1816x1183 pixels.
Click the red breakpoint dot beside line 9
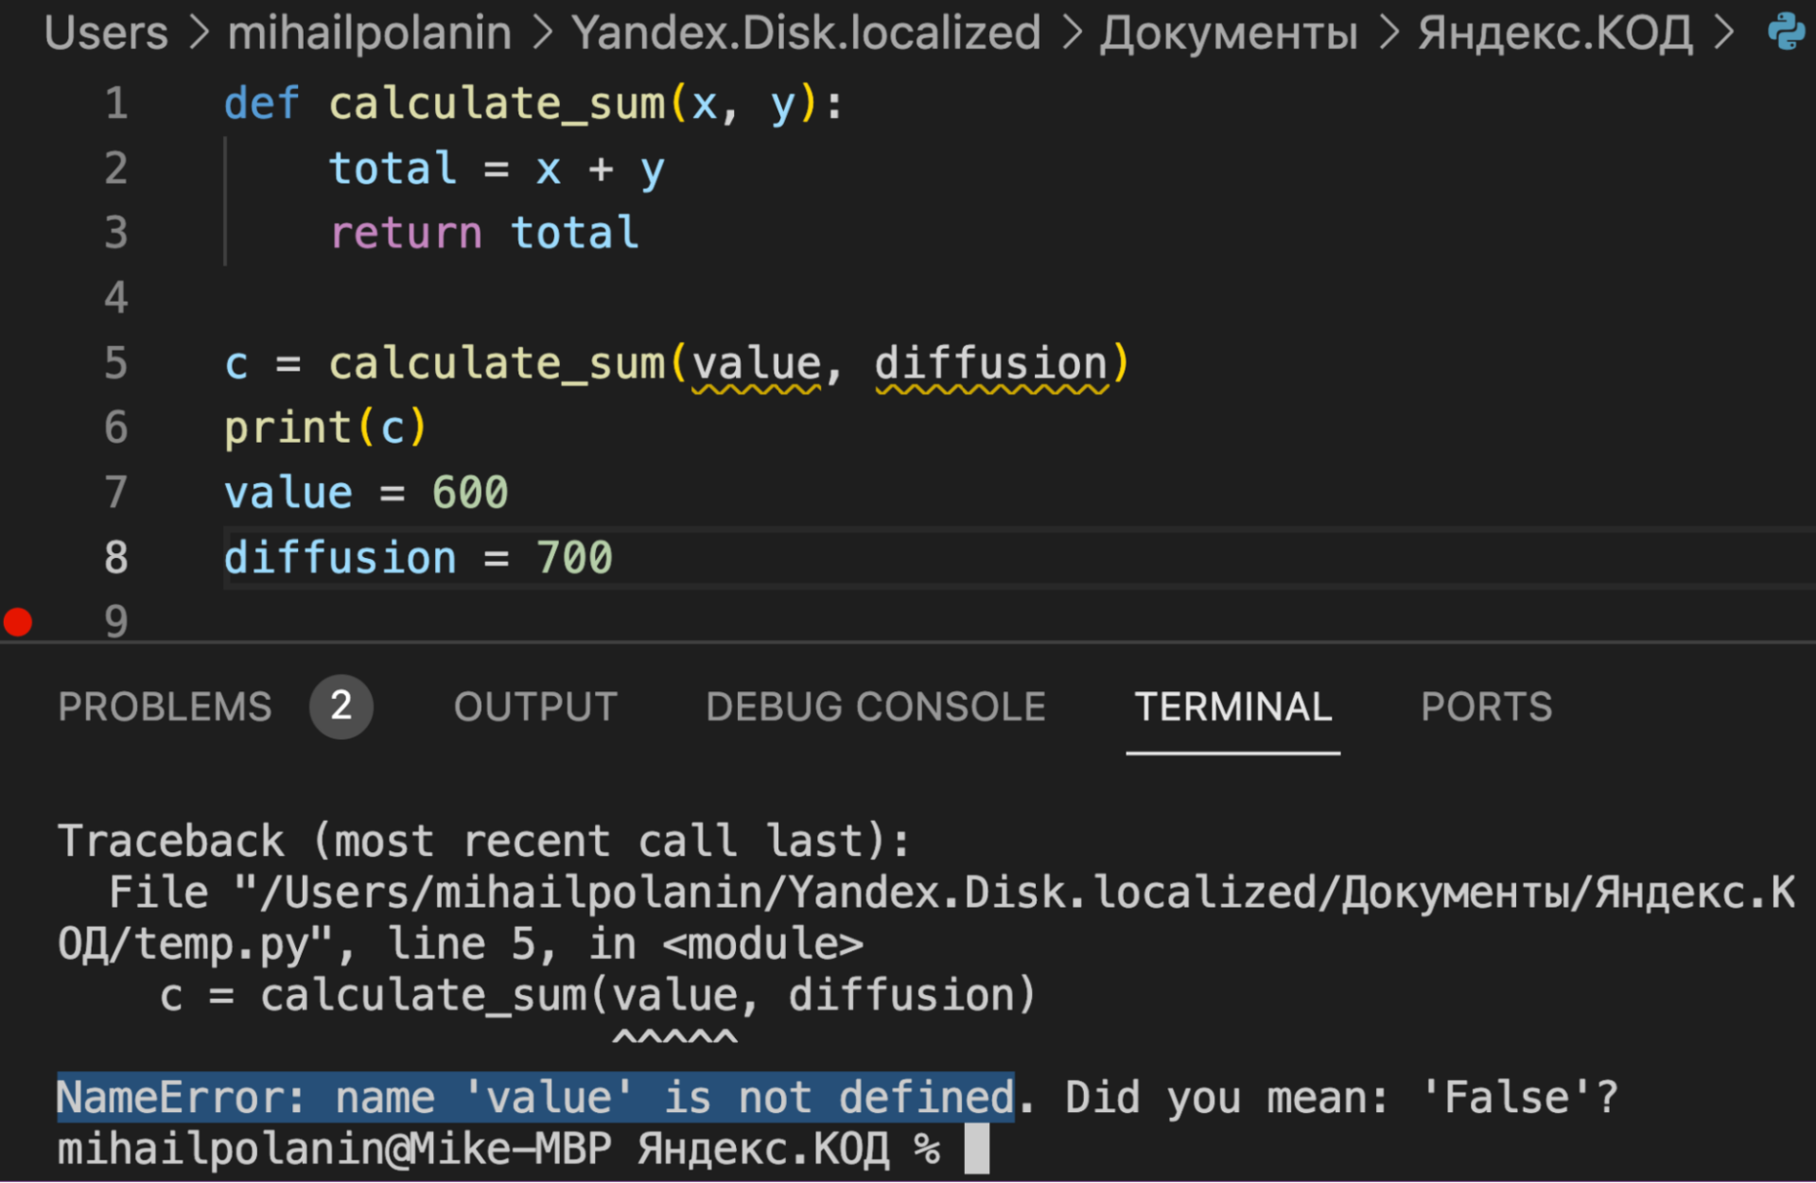point(16,621)
